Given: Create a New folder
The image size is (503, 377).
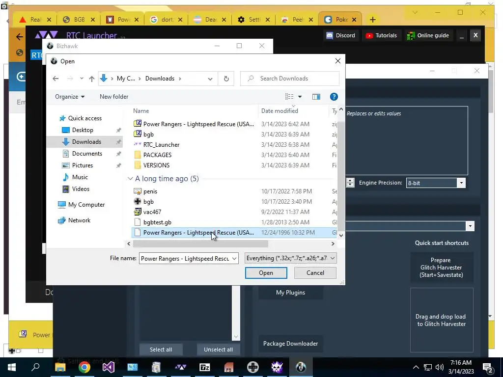Looking at the screenshot, I should tap(114, 97).
